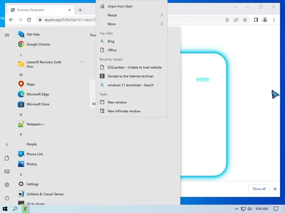Click Show all downloads button
The height and width of the screenshot is (213, 285).
(259, 189)
